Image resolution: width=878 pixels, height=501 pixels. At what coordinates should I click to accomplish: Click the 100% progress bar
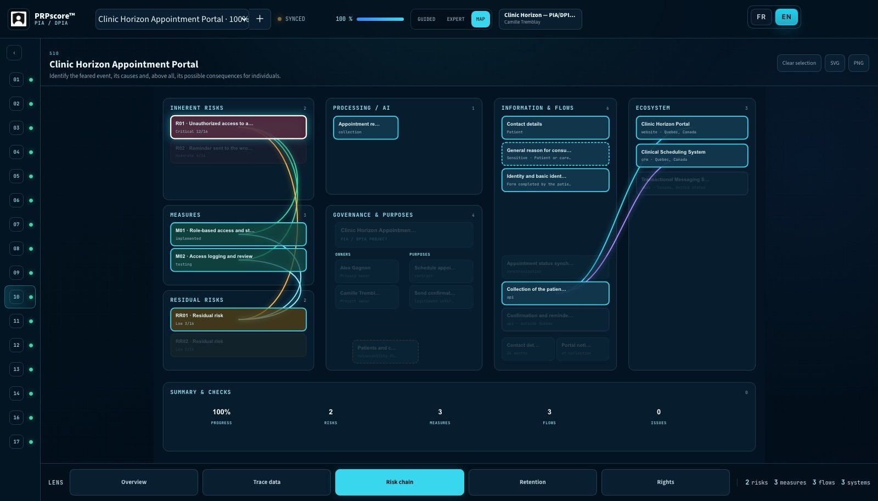pyautogui.click(x=380, y=19)
